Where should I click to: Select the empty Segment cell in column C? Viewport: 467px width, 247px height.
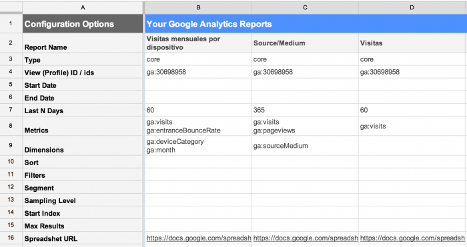305,188
